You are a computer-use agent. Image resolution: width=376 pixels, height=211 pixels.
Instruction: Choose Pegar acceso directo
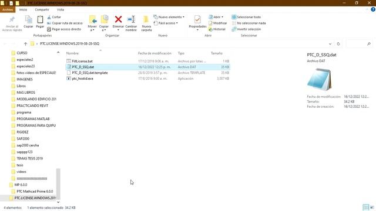point(64,29)
